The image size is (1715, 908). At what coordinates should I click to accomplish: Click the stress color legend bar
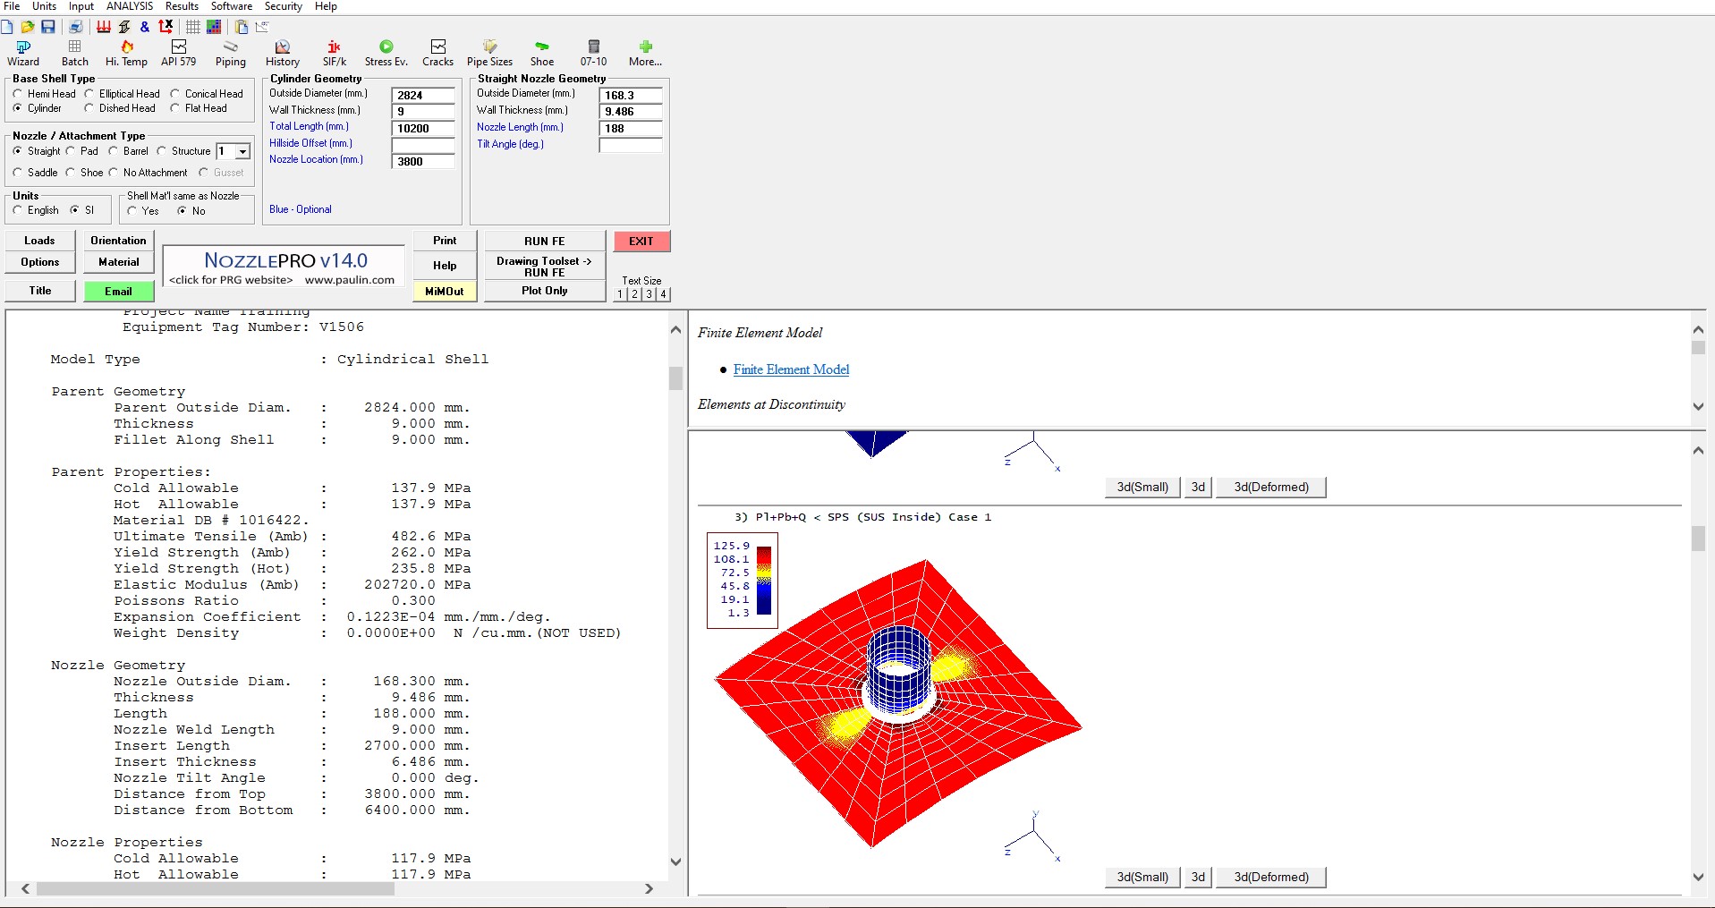tap(764, 580)
